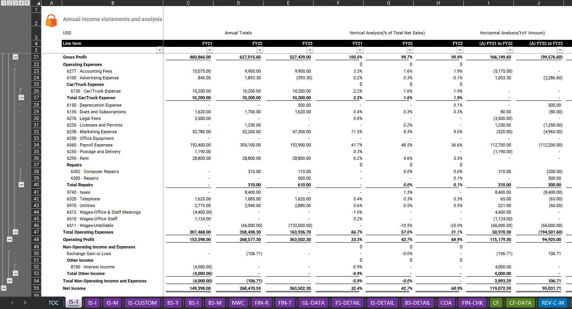Open the Annual Totals FY22 filter dropdown
Screen dimensions: 572x309
[260, 50]
